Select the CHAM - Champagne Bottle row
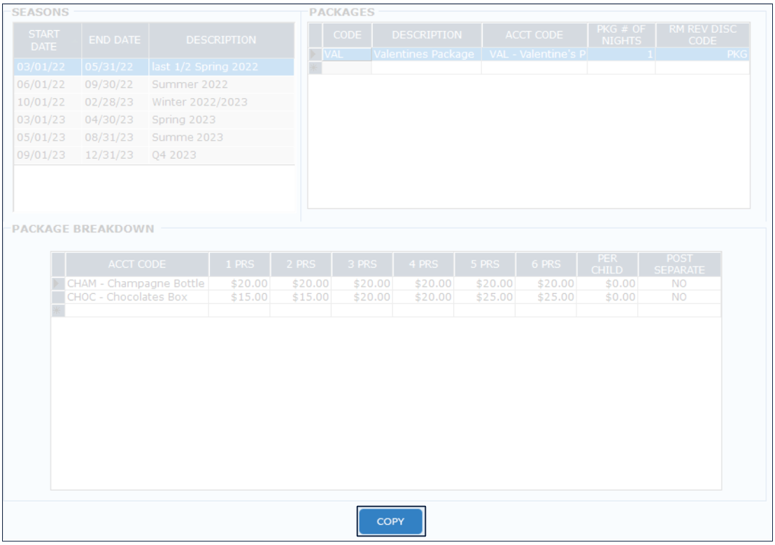The image size is (775, 545). [x=136, y=283]
